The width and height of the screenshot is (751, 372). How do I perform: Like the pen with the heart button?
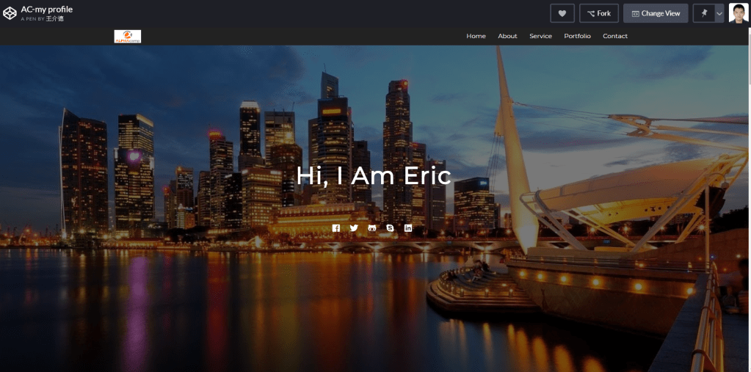pos(562,13)
